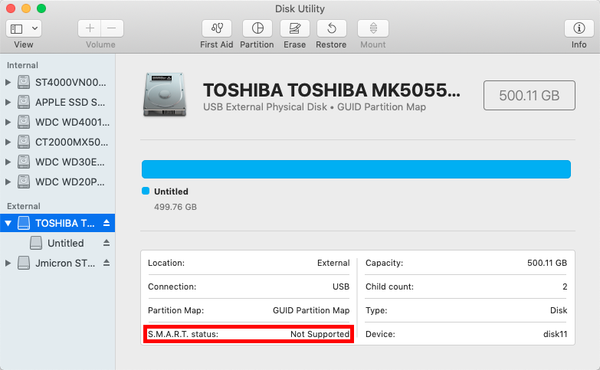Screen dimensions: 600x370
Task: Click the blue Untitled partition usage bar
Action: point(356,169)
